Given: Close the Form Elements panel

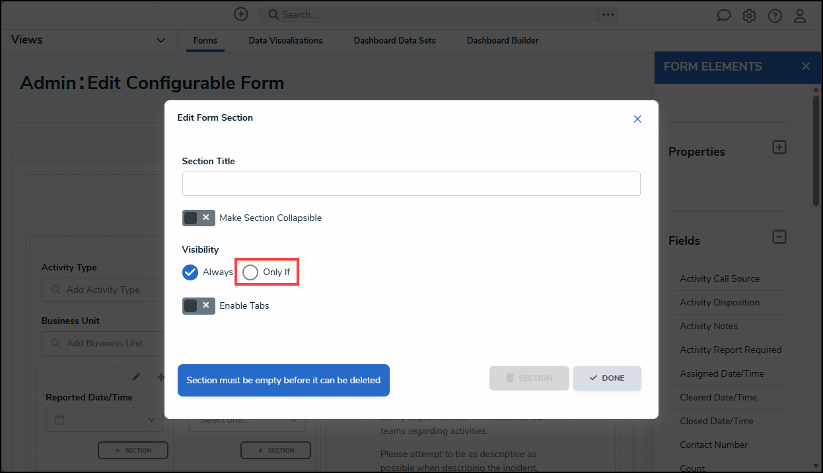Looking at the screenshot, I should click(x=805, y=66).
